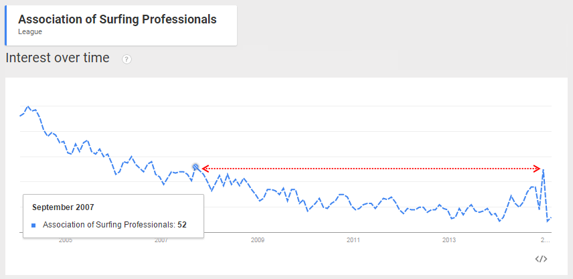Open the embed code icon
573x279 pixels.
point(542,259)
